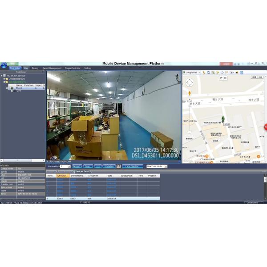Pan map down with navigation wheel
The height and width of the screenshot is (267, 267).
(190, 85)
